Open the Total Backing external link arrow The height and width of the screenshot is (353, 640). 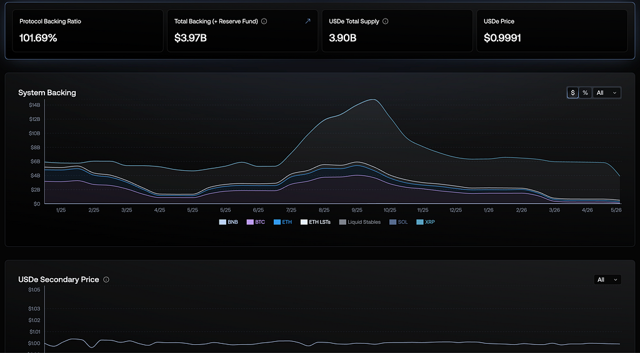(x=307, y=21)
